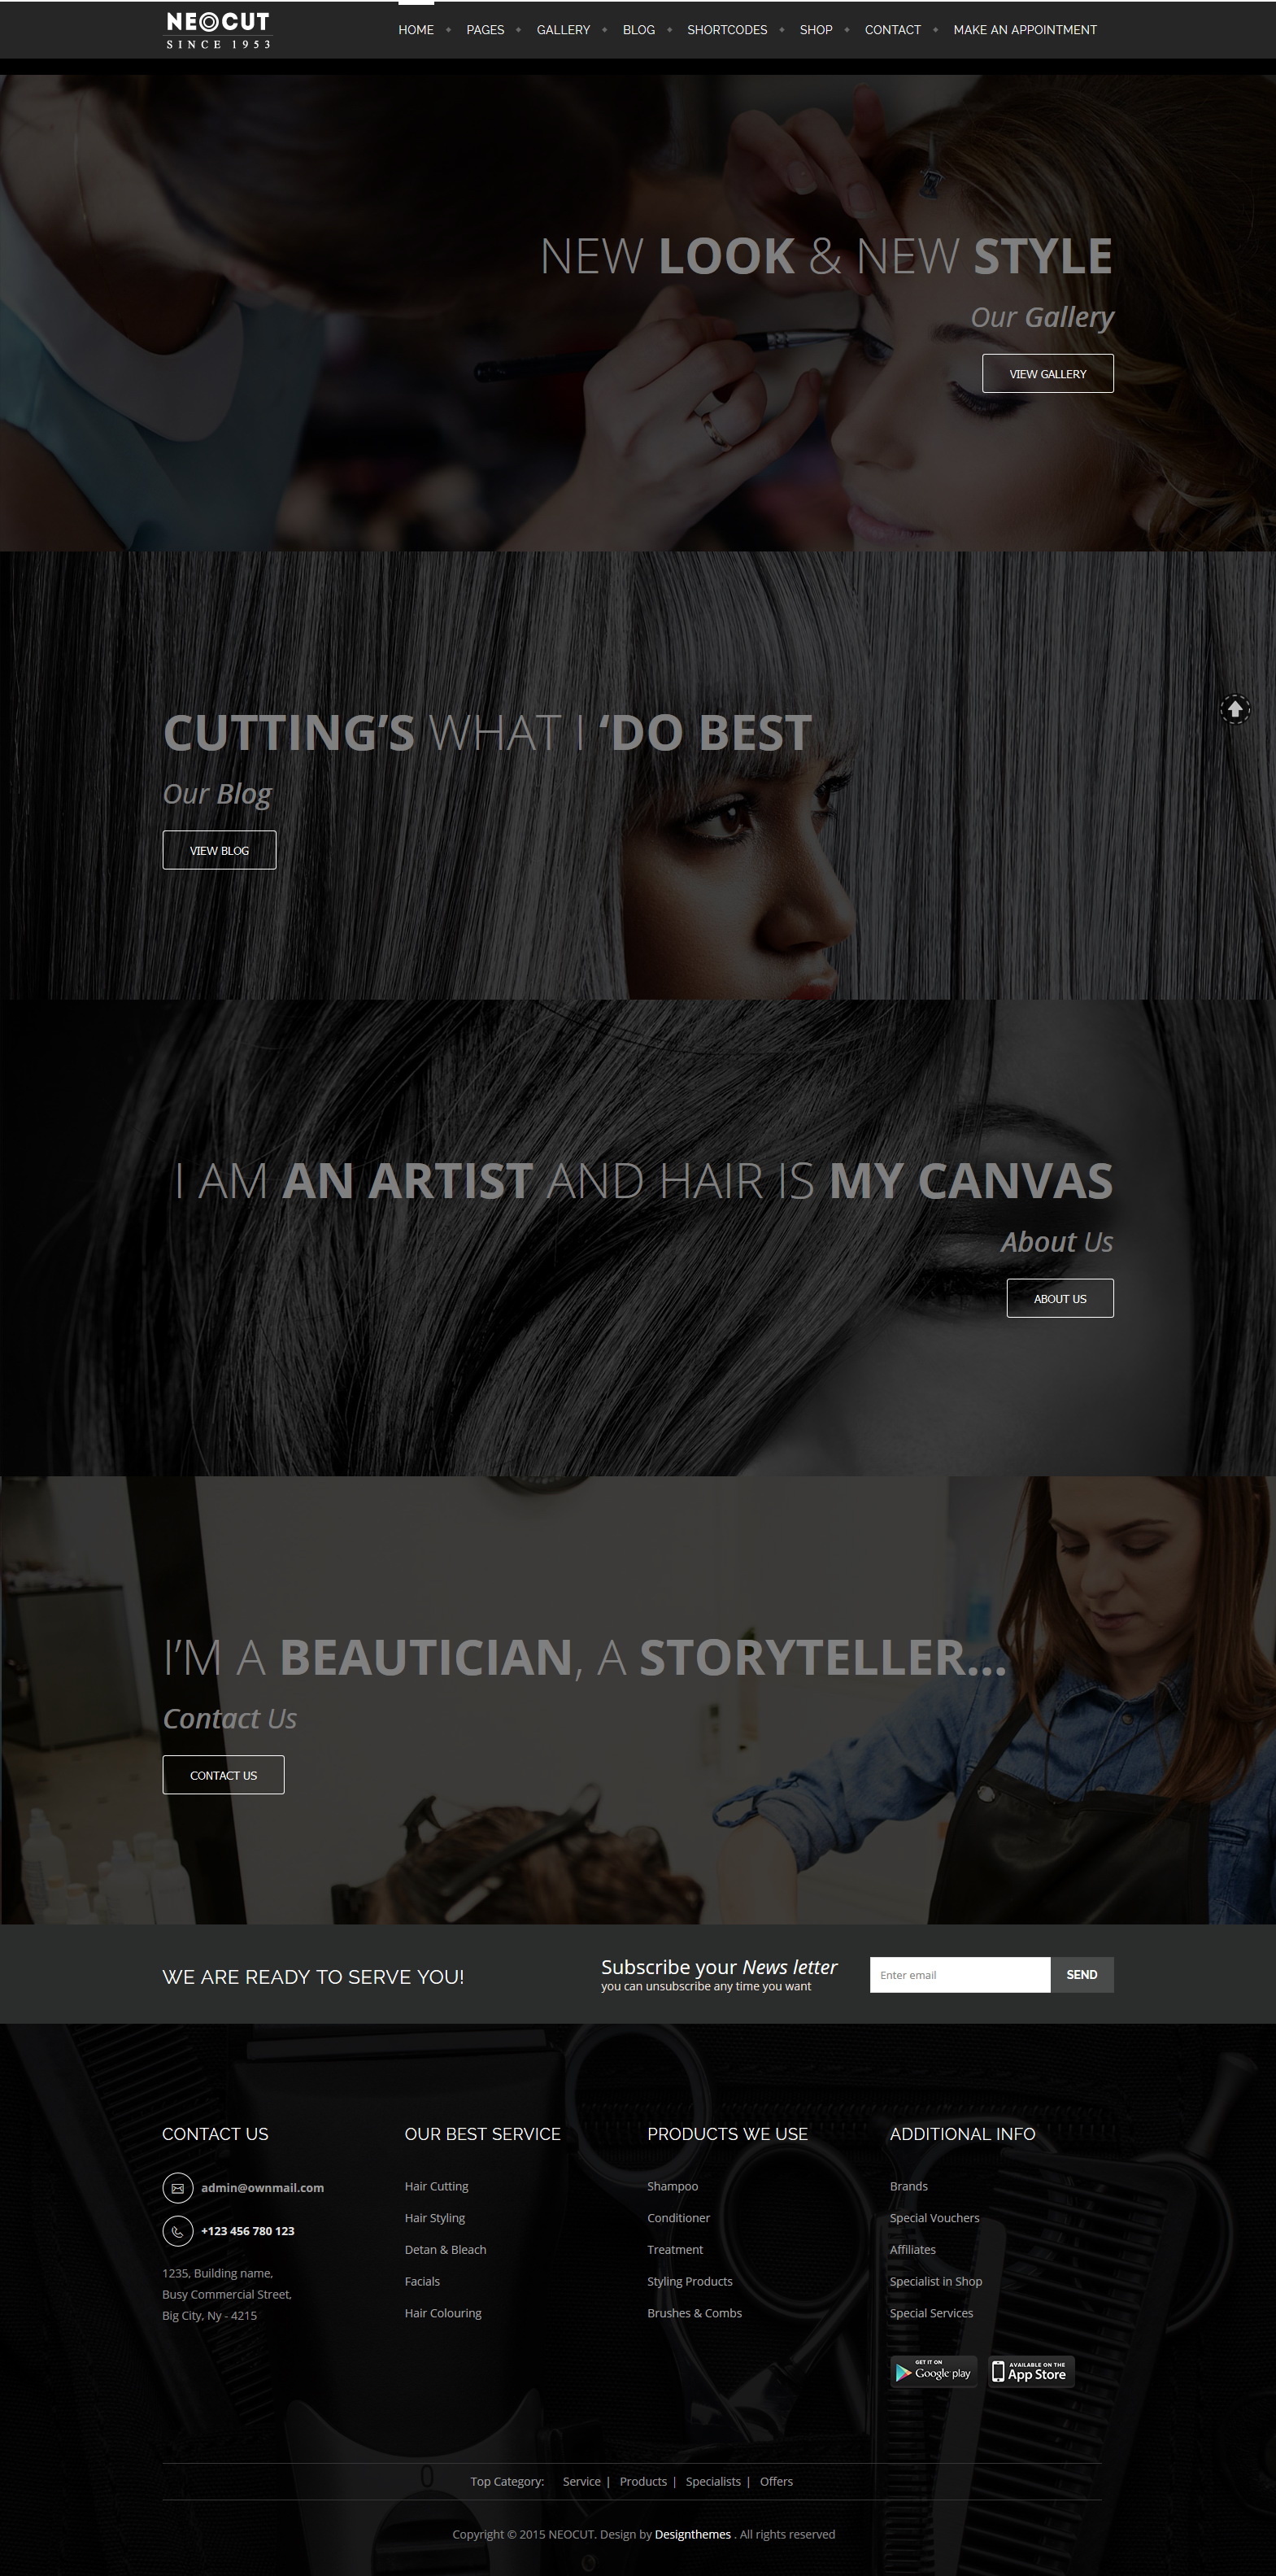The image size is (1276, 2576).
Task: Click the About Us button
Action: pos(1059,1298)
